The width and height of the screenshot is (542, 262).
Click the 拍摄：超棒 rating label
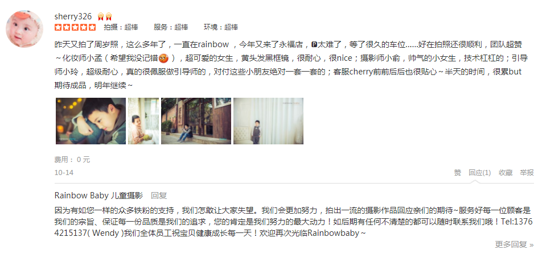(x=121, y=27)
